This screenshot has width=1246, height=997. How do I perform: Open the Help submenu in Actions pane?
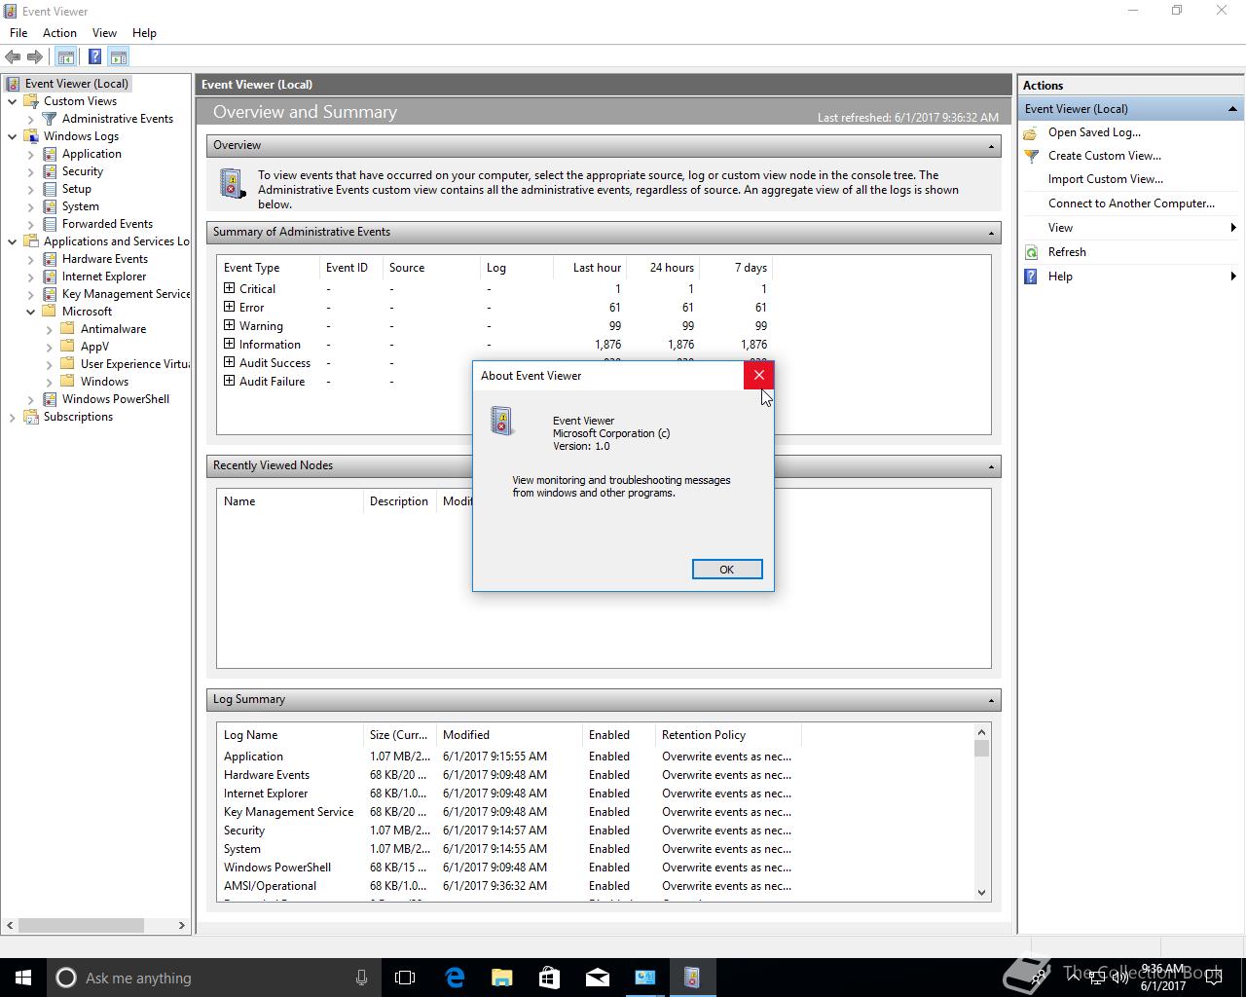coord(1130,277)
